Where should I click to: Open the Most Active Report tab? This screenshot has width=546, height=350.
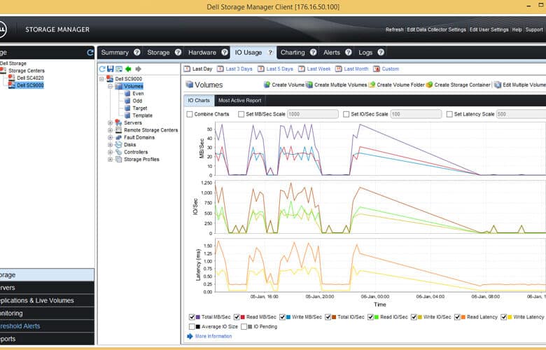click(239, 100)
